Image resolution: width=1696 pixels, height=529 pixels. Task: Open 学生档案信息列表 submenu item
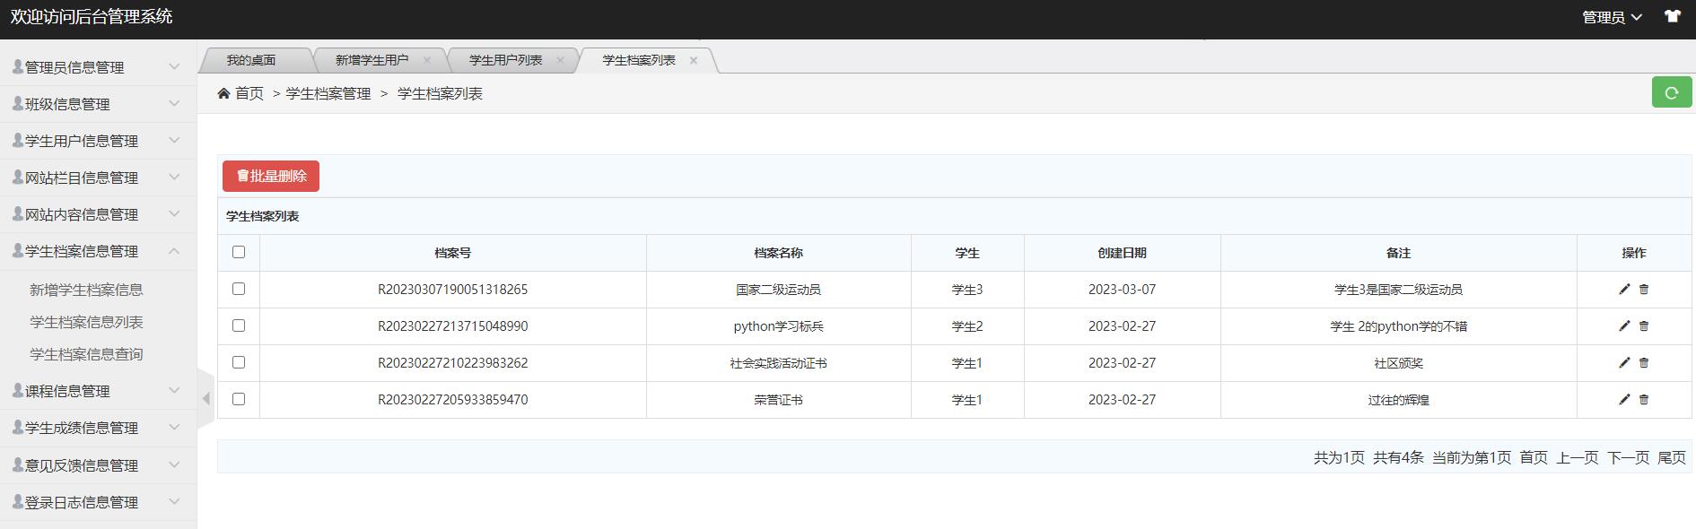click(x=86, y=322)
